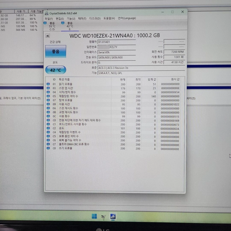Click the 특성 이름 column header

click(x=64, y=79)
